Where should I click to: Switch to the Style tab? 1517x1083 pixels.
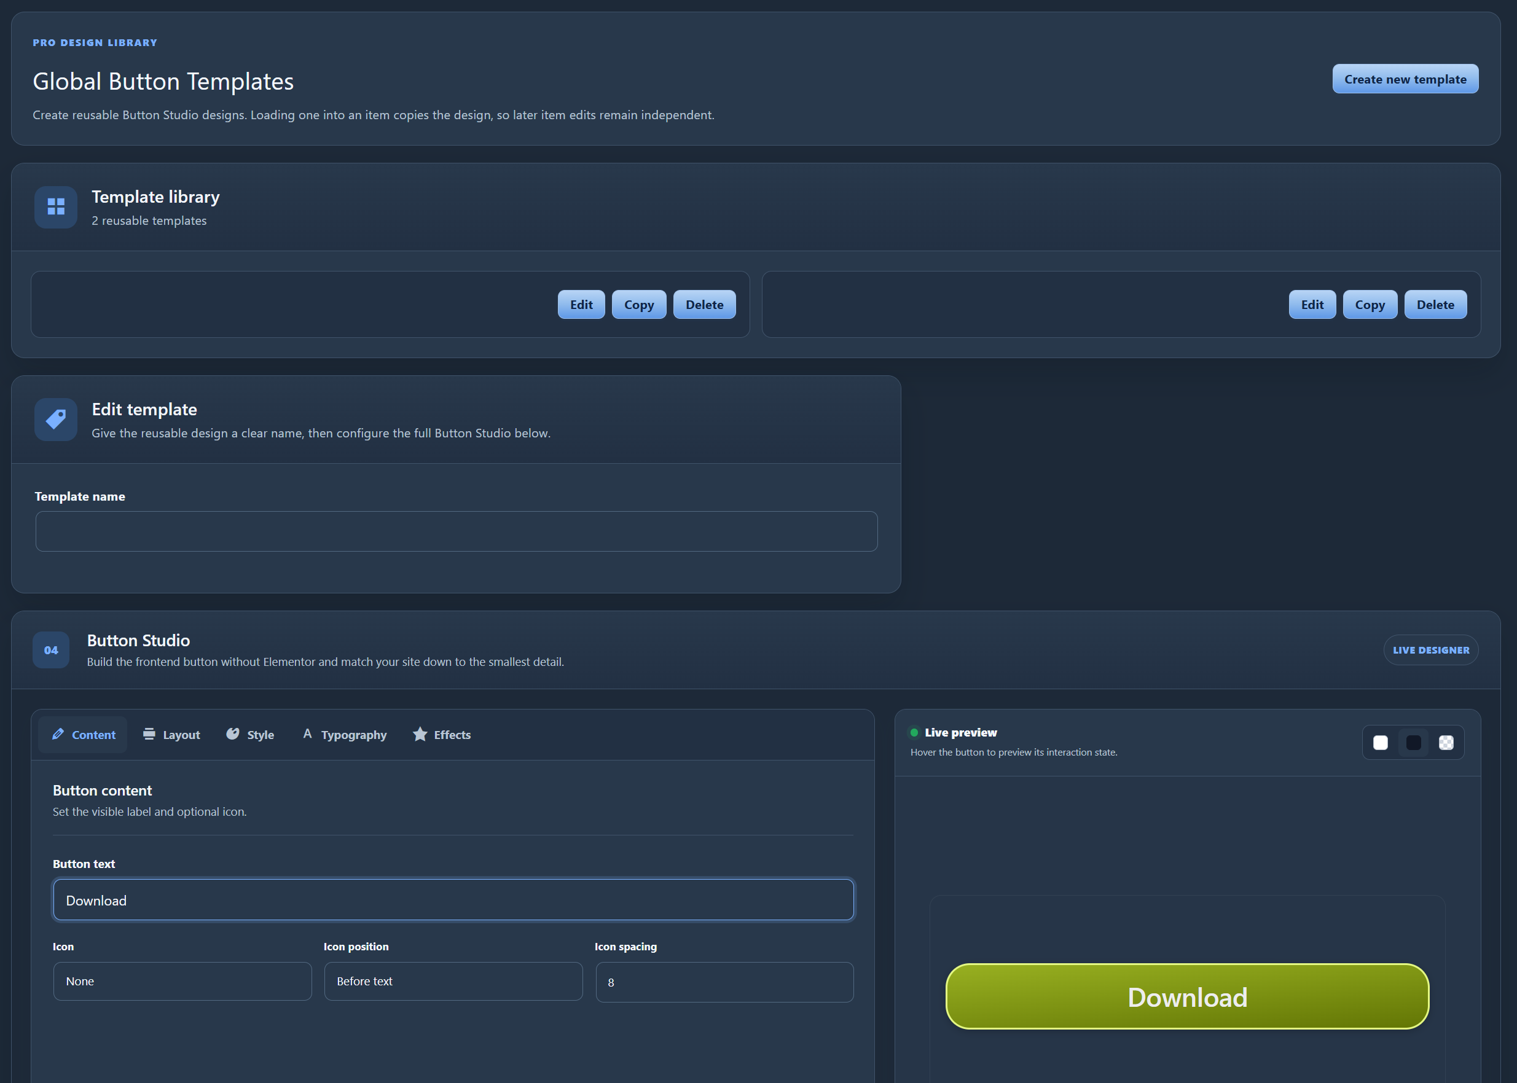pos(251,735)
